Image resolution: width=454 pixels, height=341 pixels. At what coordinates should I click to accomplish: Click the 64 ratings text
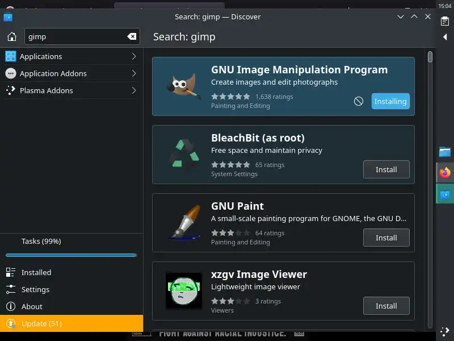pyautogui.click(x=270, y=233)
